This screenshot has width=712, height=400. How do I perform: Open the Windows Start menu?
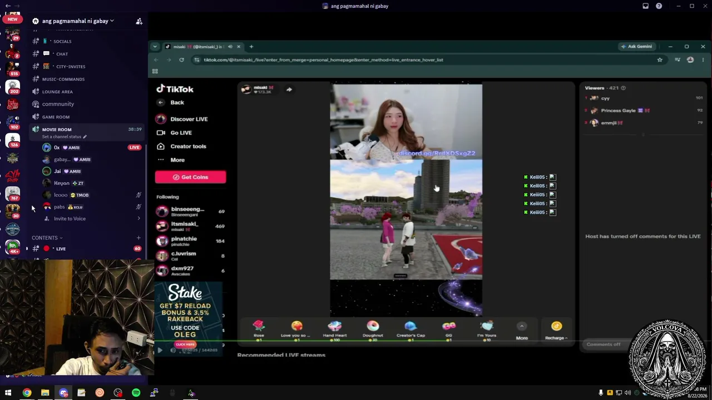coord(8,393)
